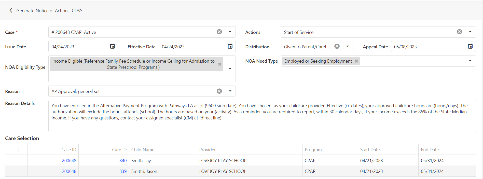Open Case ID 200648 for Smitth, Jason
483x179 pixels.
pyautogui.click(x=69, y=171)
